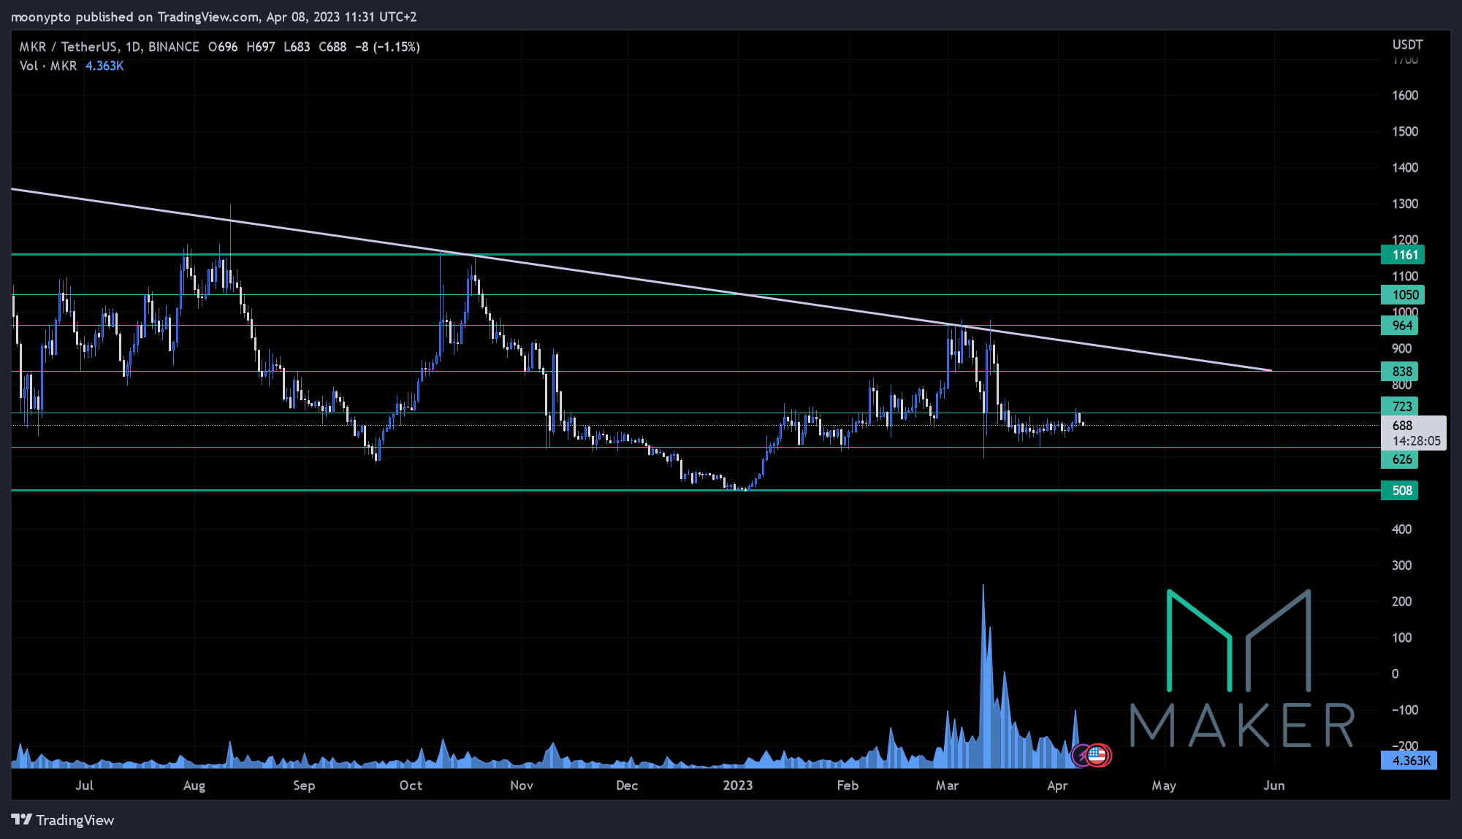Click the Dec date axis label
This screenshot has height=839, width=1462.
627,786
